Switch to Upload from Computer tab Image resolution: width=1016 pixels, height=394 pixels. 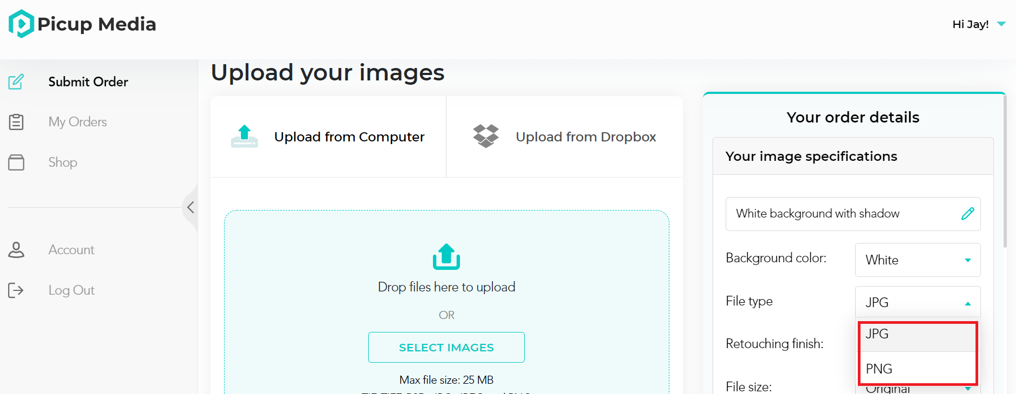[328, 137]
